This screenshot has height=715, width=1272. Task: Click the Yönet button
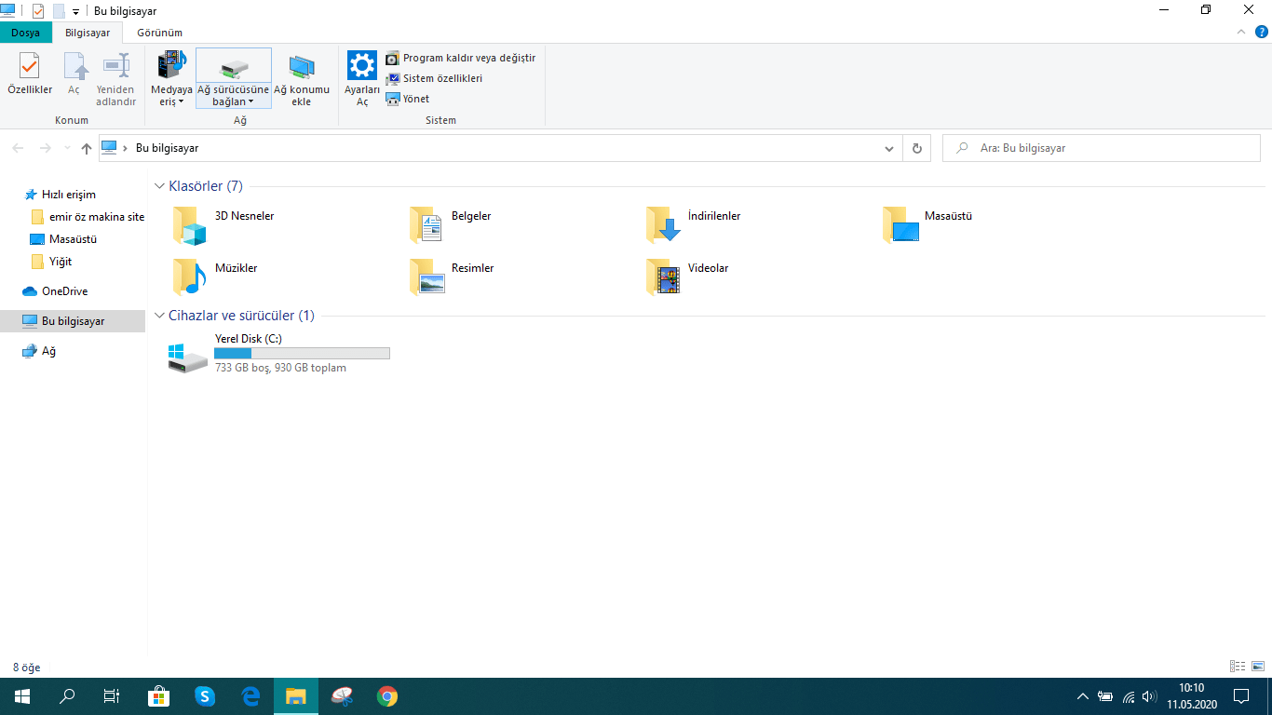pos(408,99)
